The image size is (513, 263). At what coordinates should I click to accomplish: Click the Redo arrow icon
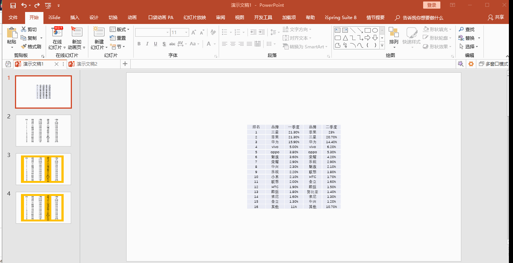point(37,5)
